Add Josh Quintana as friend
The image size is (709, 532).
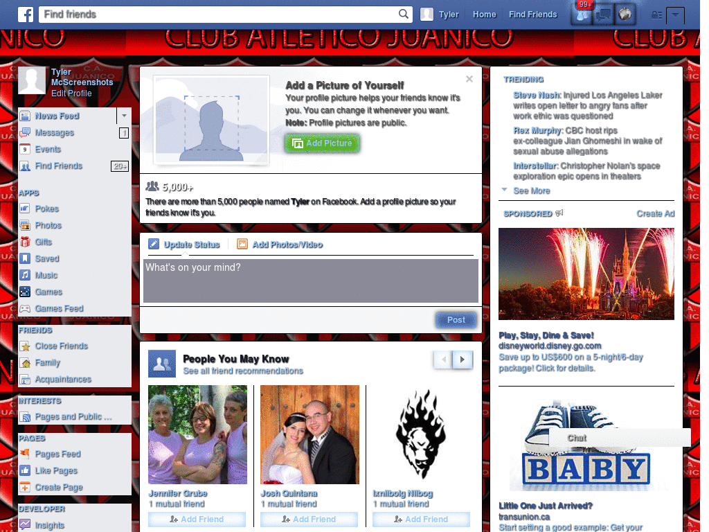click(x=309, y=520)
